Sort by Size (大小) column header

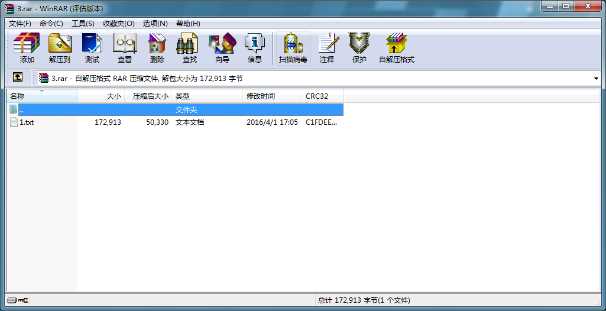pyautogui.click(x=101, y=96)
